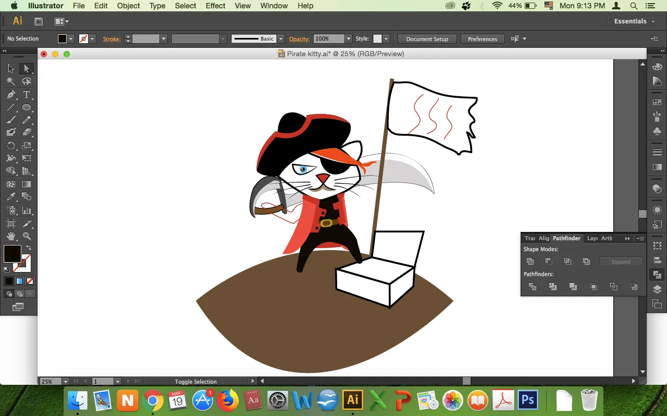Screen dimensions: 667x416
Task: Set paint attribute to Gradient
Action: 19,281
